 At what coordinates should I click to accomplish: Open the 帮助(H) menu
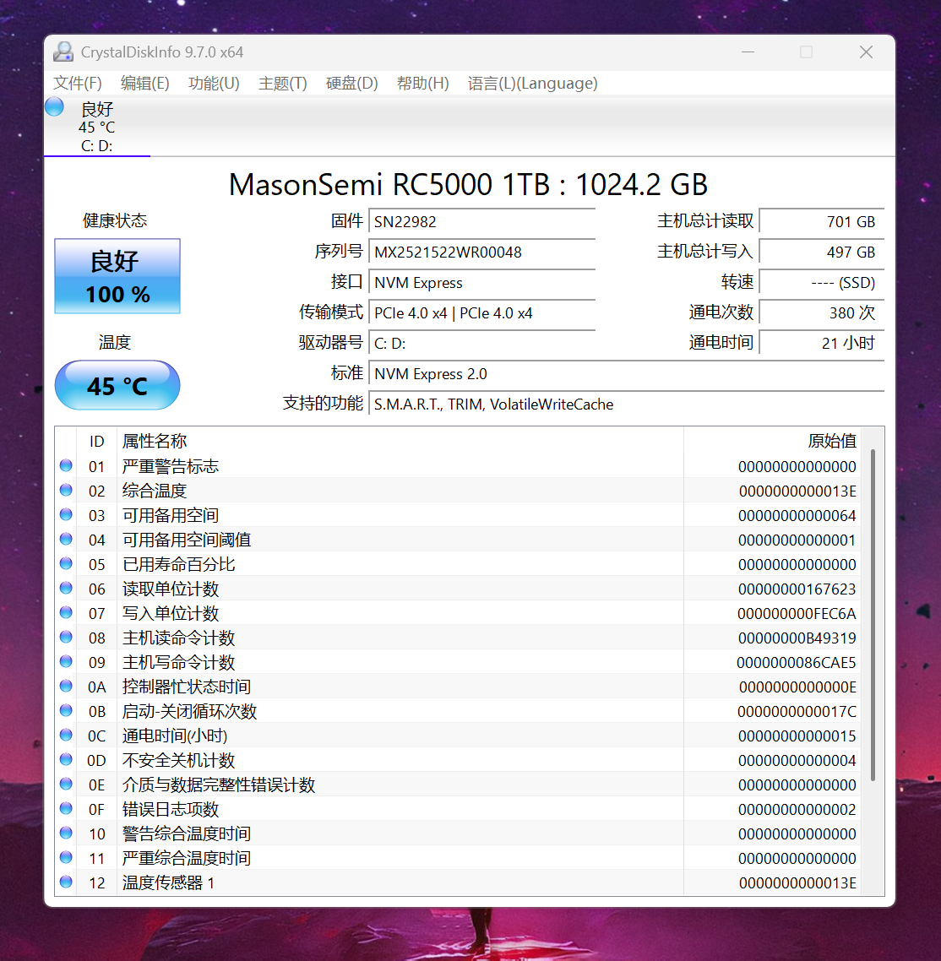[x=423, y=84]
